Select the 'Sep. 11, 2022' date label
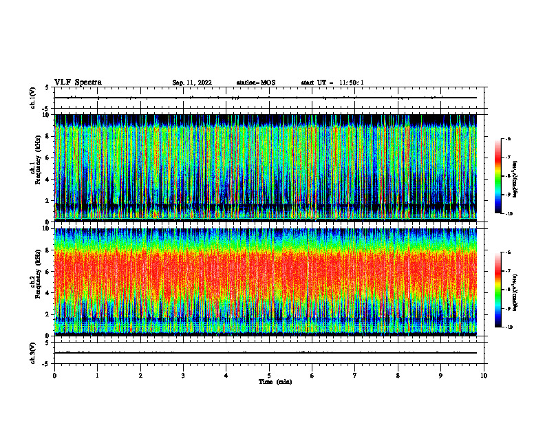 192,83
